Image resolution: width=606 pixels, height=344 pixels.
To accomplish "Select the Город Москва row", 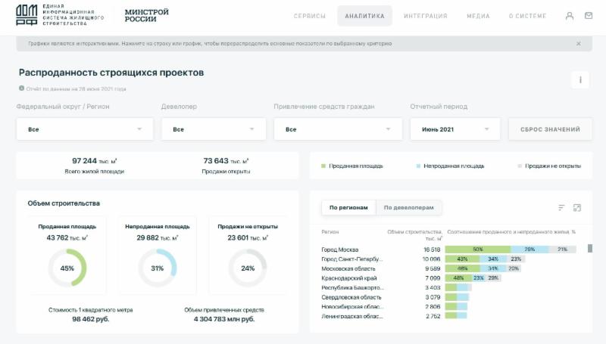I will click(x=339, y=249).
